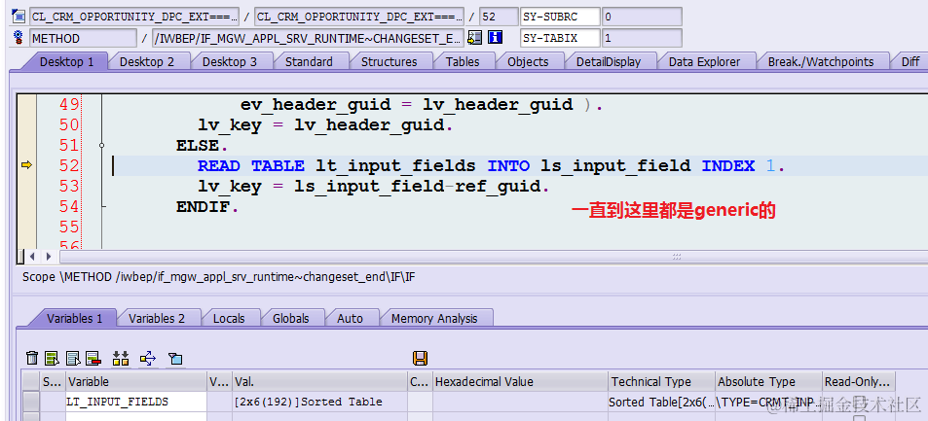Click the grey list icon in variables toolbar

(73, 358)
